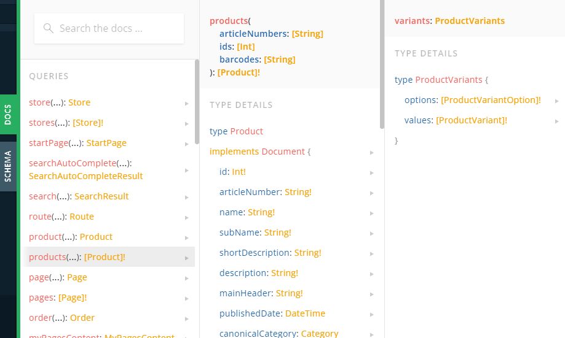Screen dimensions: 565x338
Task: Click the [Product]! return type in header
Action: coord(239,72)
